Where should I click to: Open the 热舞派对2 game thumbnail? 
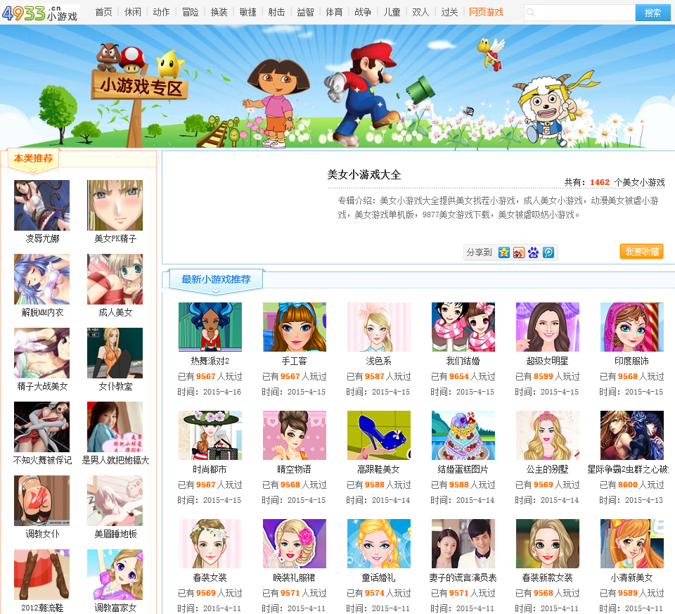210,327
